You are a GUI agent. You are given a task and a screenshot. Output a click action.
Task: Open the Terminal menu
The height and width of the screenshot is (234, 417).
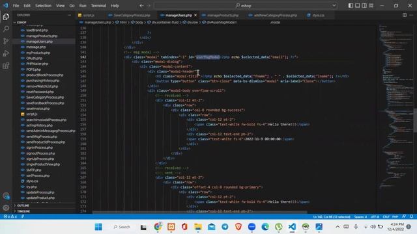point(98,6)
